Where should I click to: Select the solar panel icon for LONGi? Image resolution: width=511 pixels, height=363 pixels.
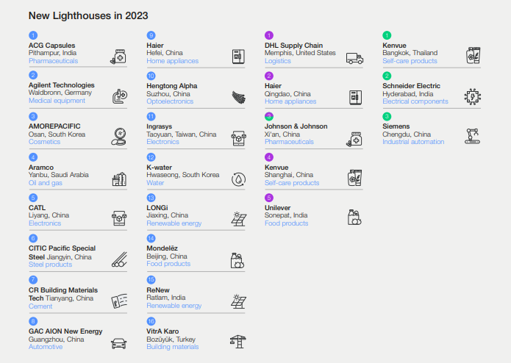pyautogui.click(x=238, y=219)
